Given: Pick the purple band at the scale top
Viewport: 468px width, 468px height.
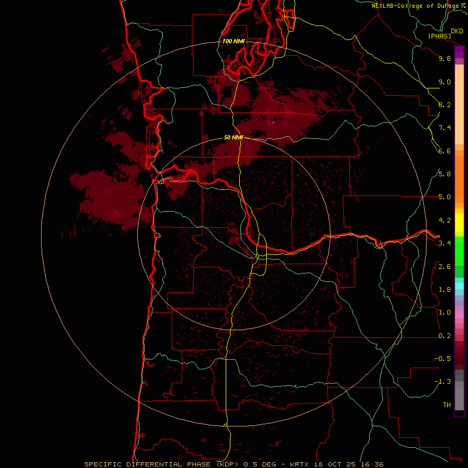Looking at the screenshot, I should coord(459,53).
